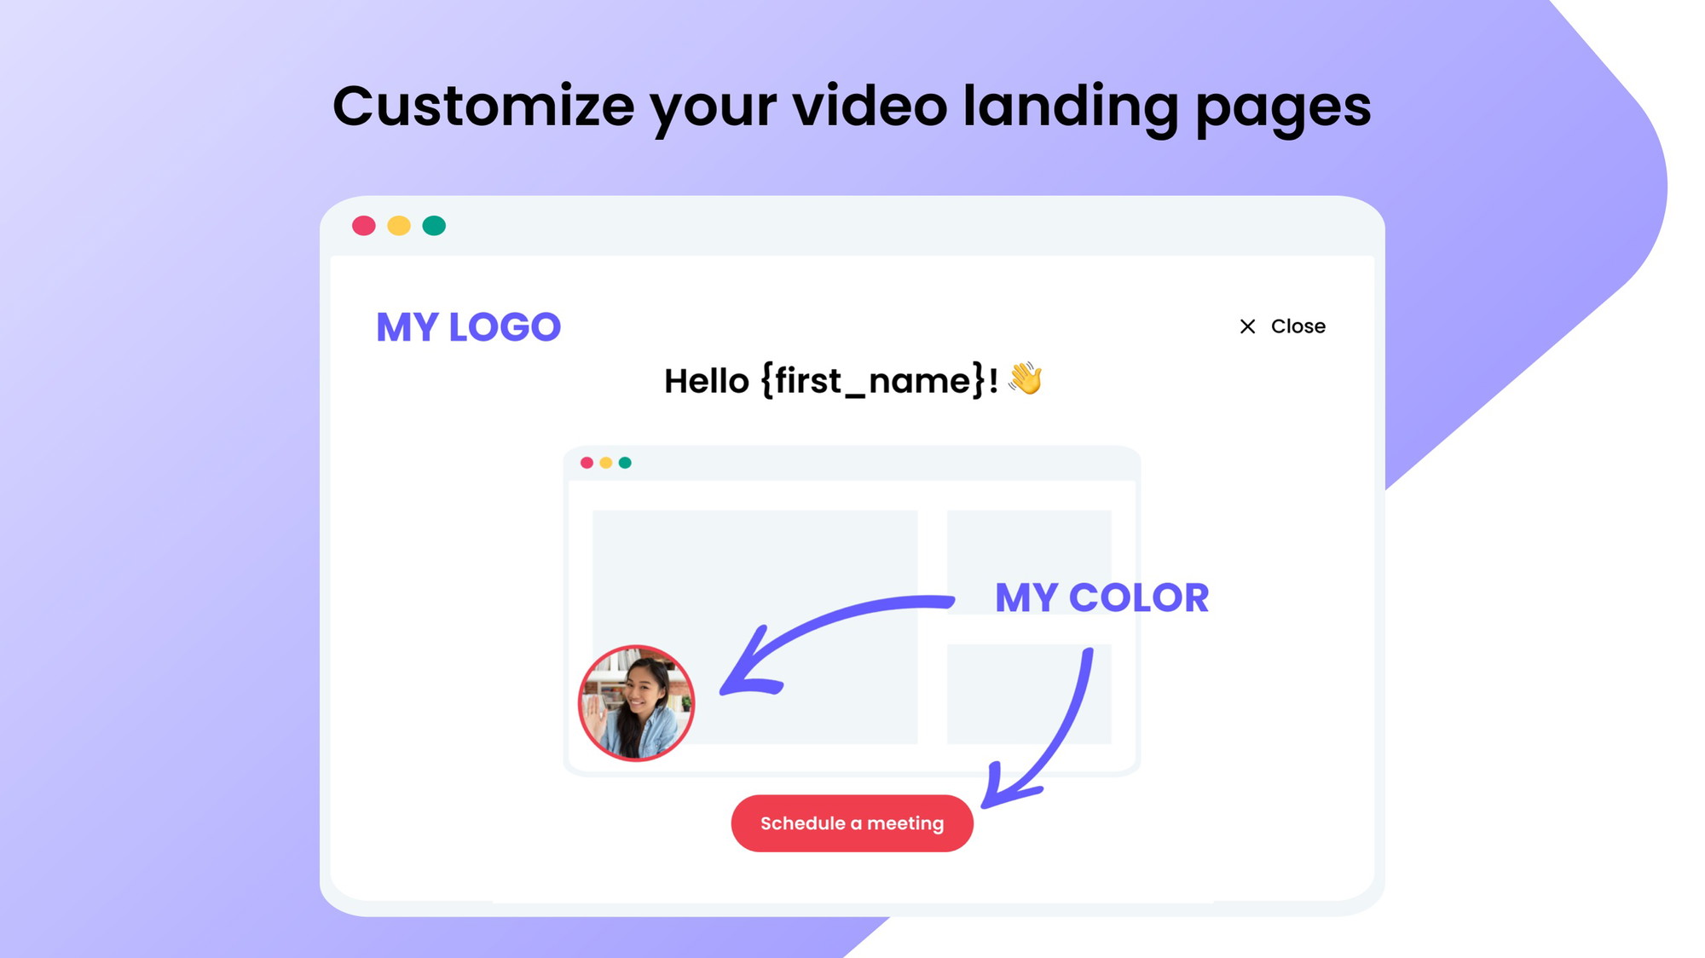Click the small yellow dot in the inner mockup window
The height and width of the screenshot is (958, 1705).
click(606, 463)
